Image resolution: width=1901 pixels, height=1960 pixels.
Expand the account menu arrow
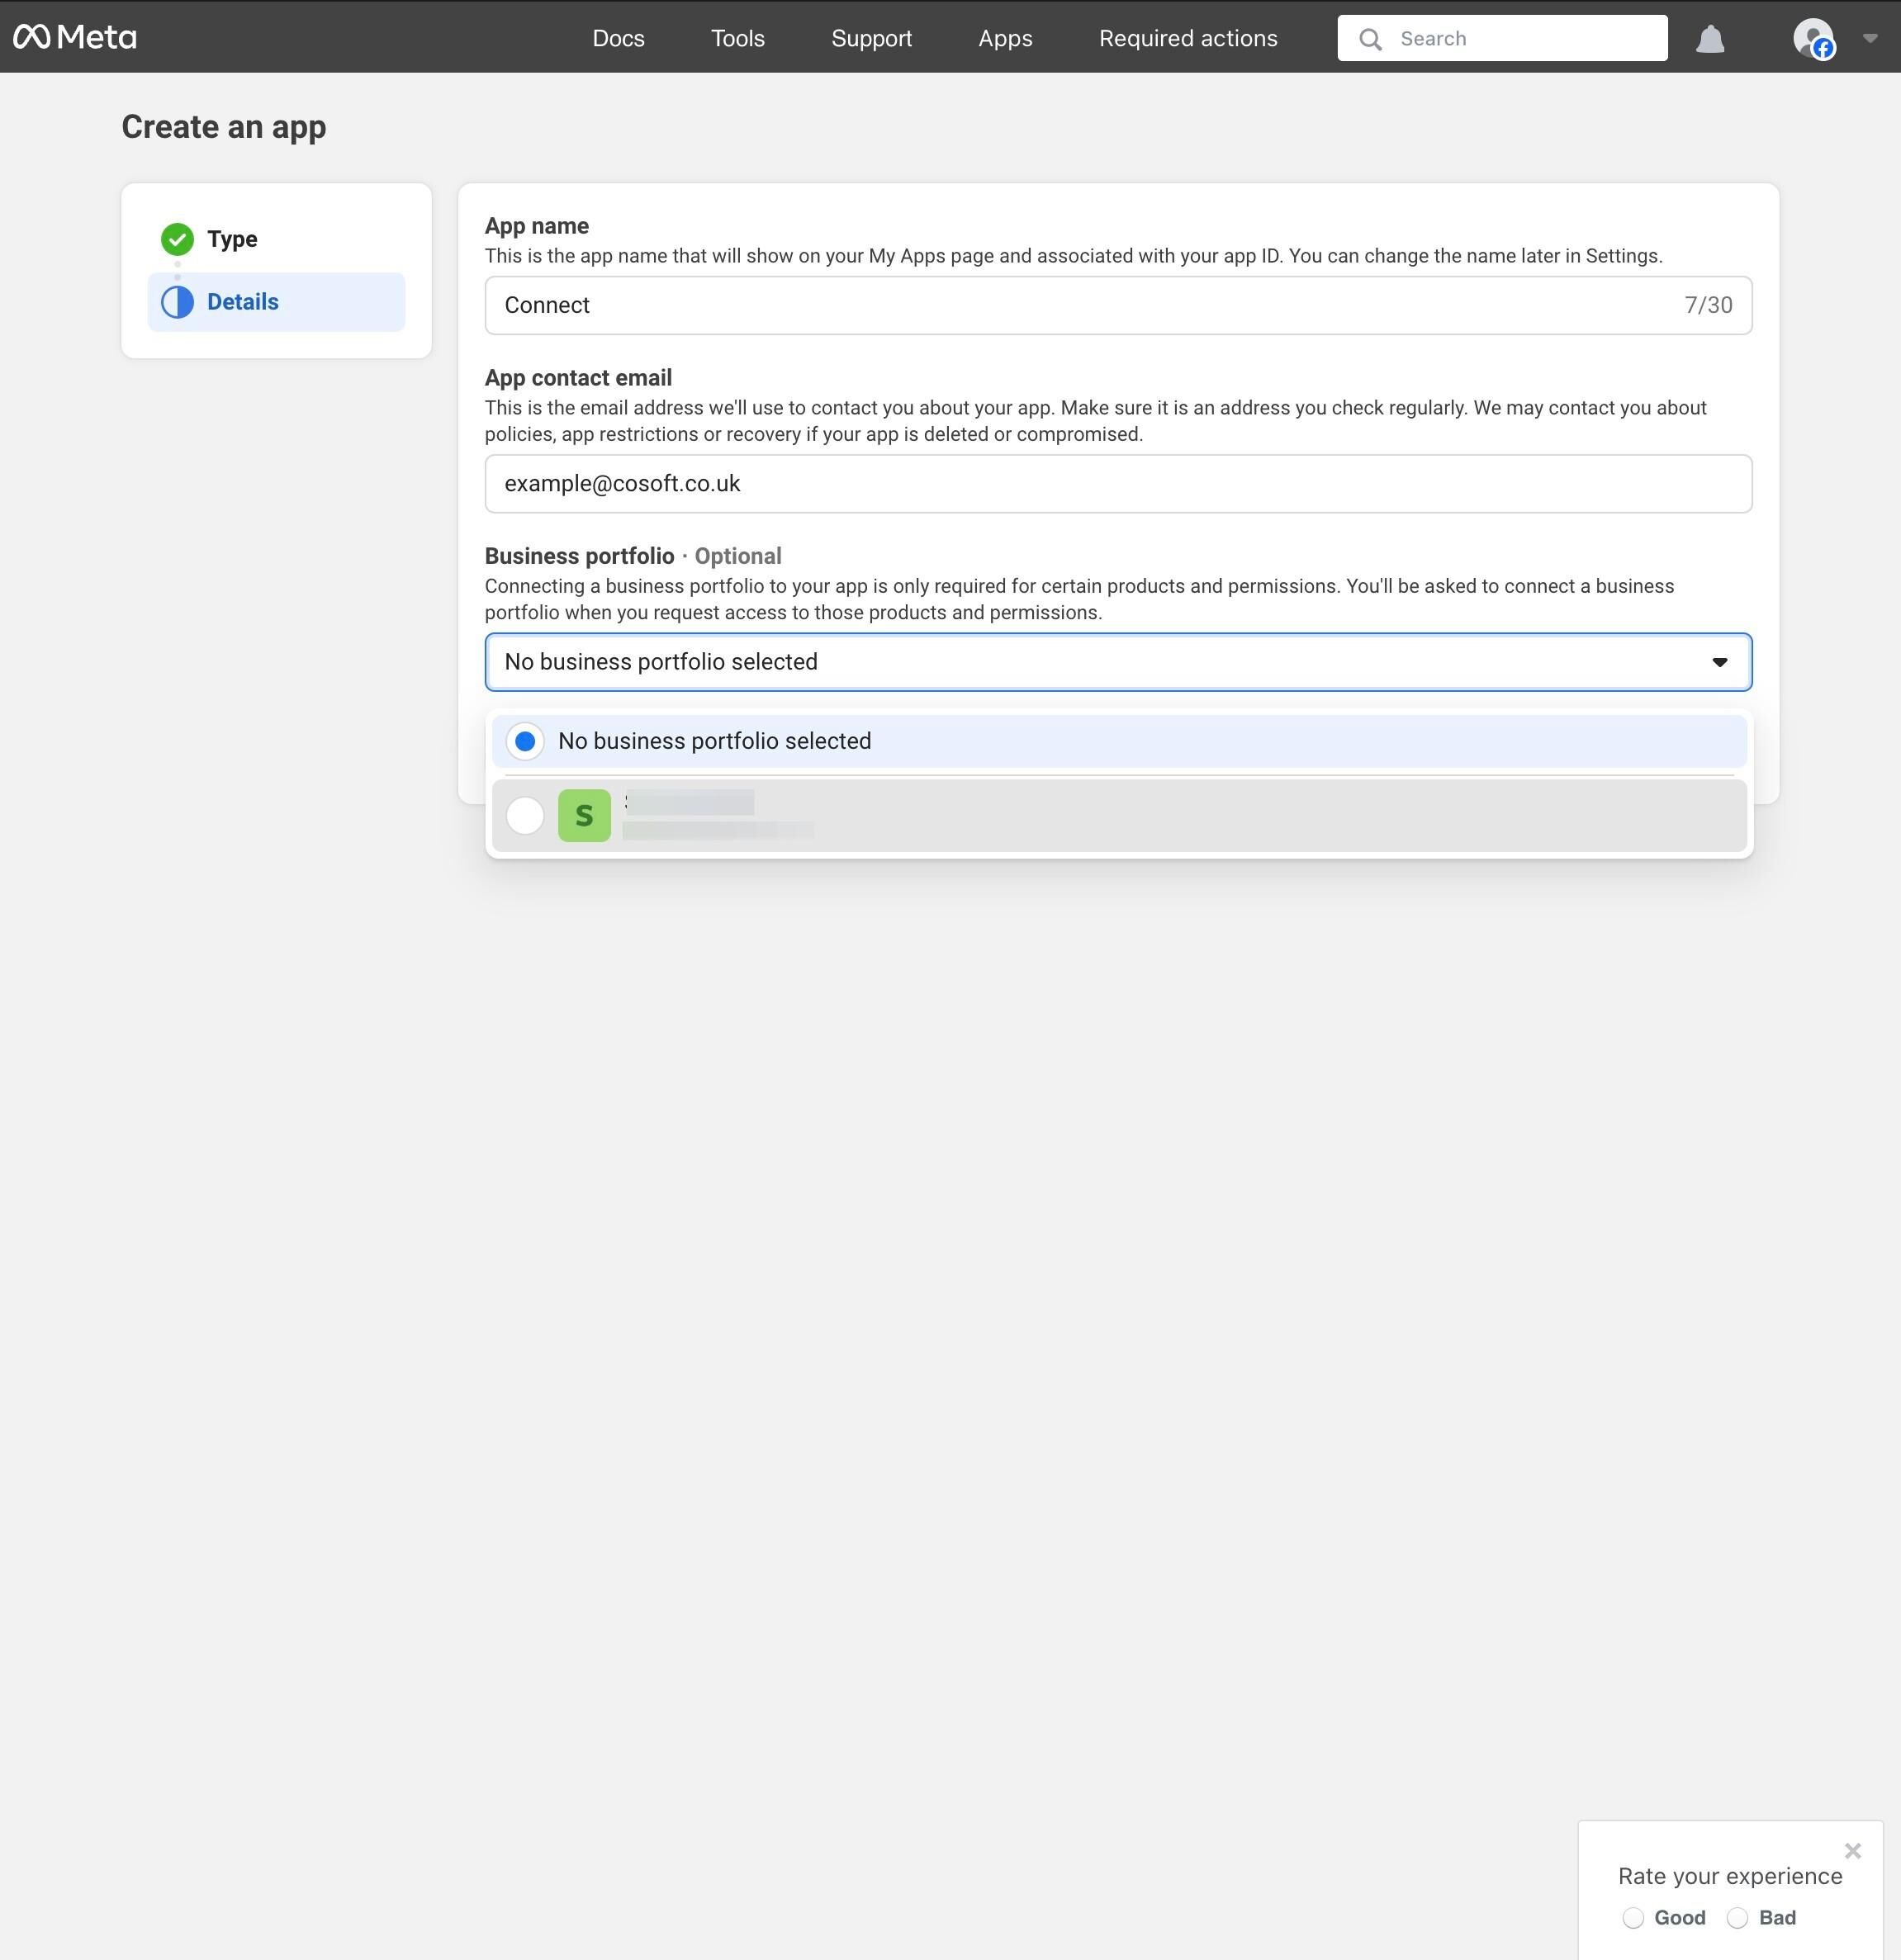1869,39
